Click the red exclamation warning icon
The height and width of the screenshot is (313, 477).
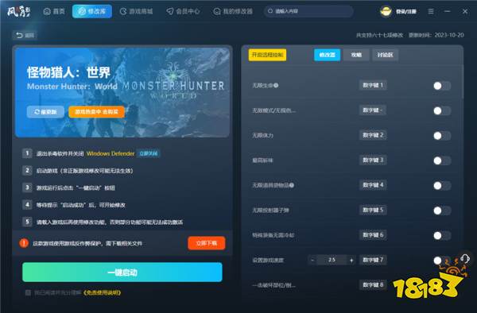[x=24, y=243]
